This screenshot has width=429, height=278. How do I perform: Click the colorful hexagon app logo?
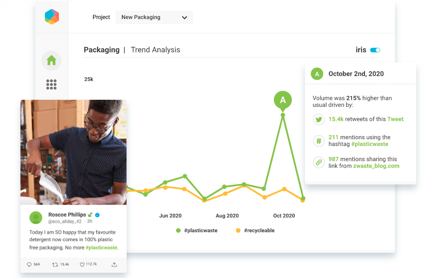click(51, 16)
